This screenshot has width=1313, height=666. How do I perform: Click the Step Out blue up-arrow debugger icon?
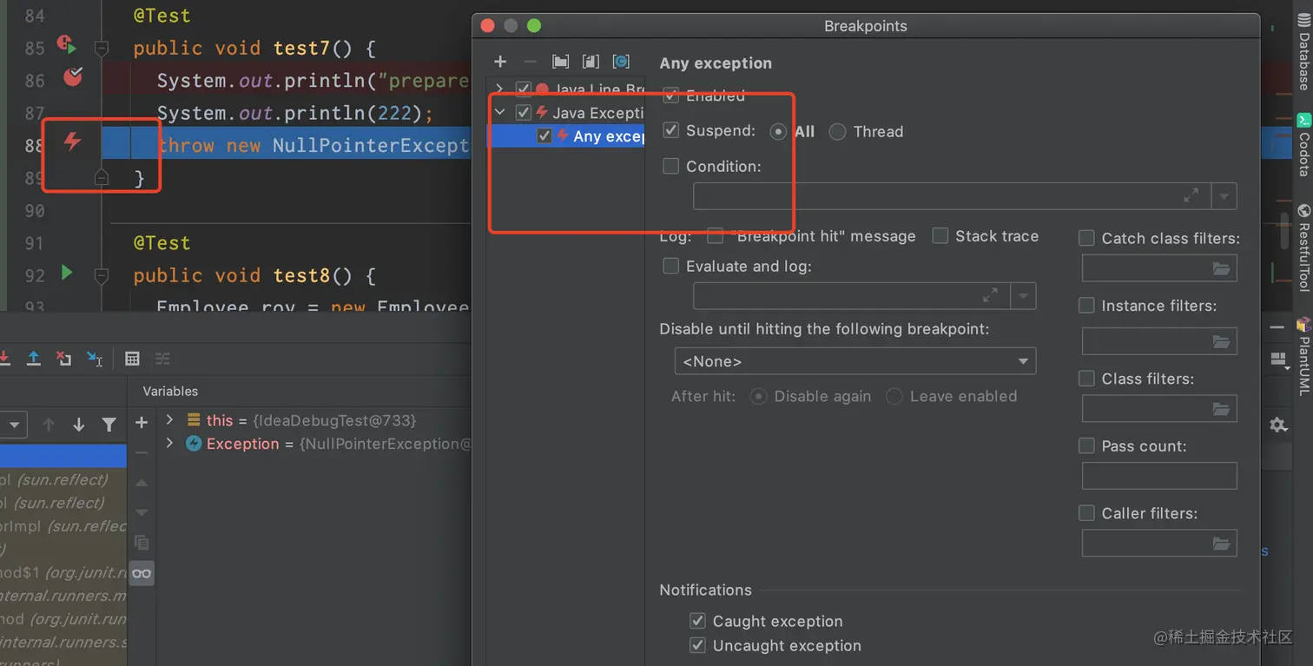tap(34, 358)
